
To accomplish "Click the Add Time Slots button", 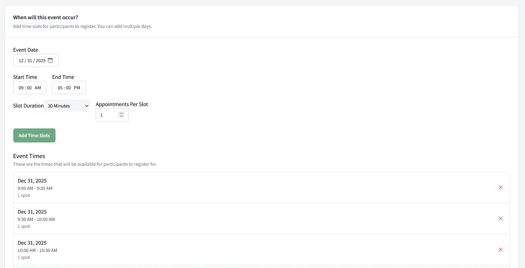I will point(34,135).
